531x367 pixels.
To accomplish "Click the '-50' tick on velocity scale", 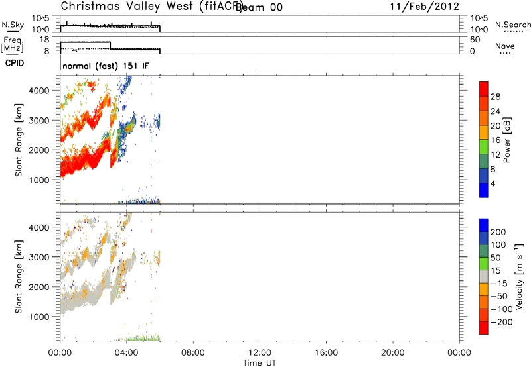I will [499, 296].
